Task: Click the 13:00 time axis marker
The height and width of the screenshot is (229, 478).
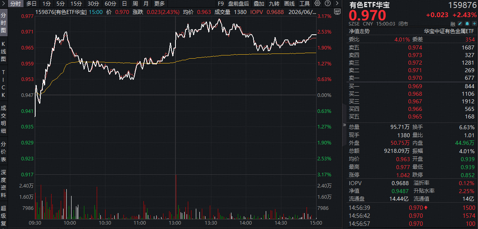Action: [x=175, y=223]
